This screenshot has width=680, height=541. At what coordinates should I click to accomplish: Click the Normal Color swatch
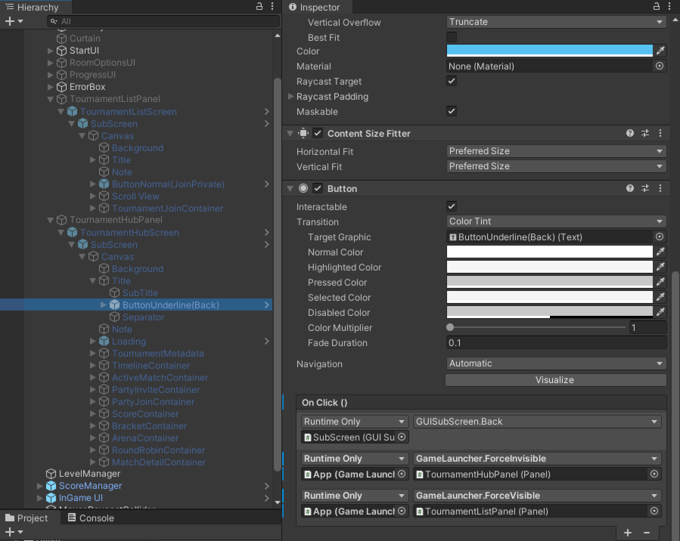point(550,252)
